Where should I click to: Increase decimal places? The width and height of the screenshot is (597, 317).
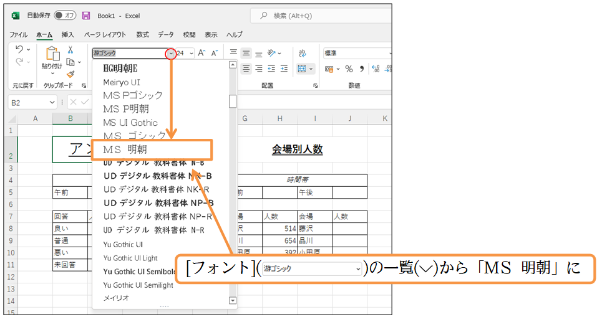(376, 69)
